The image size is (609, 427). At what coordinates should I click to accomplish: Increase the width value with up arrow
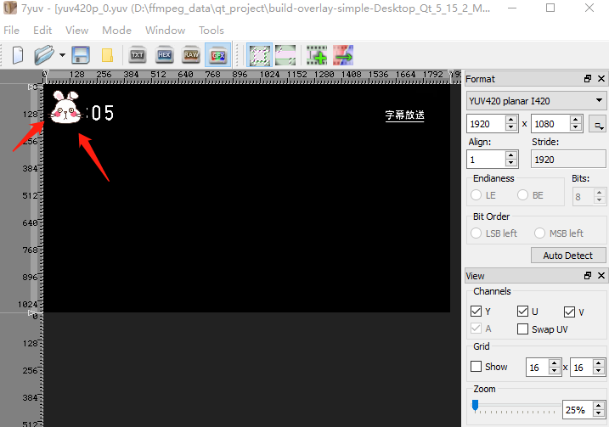(x=511, y=120)
